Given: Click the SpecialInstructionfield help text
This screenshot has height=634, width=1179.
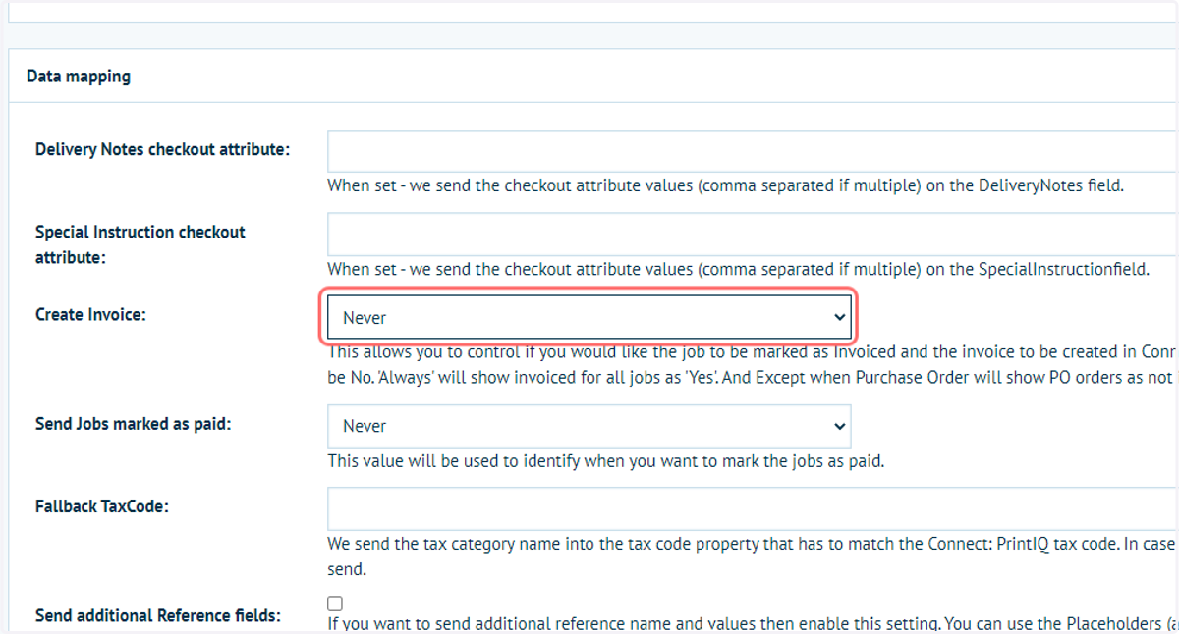Looking at the screenshot, I should coord(738,269).
